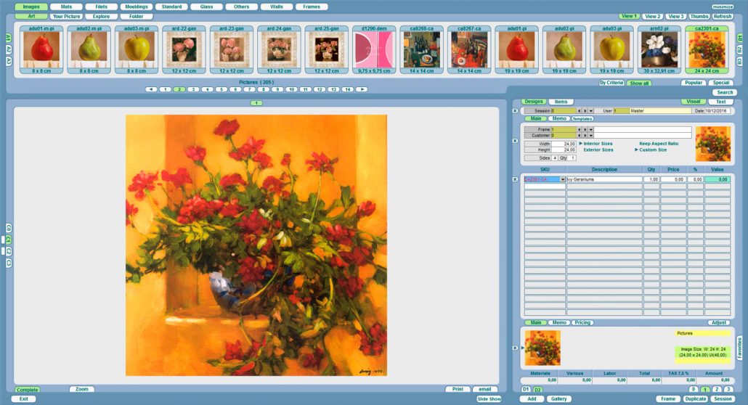Select the arn02-pi flower thumbnail
The height and width of the screenshot is (405, 748).
[659, 49]
